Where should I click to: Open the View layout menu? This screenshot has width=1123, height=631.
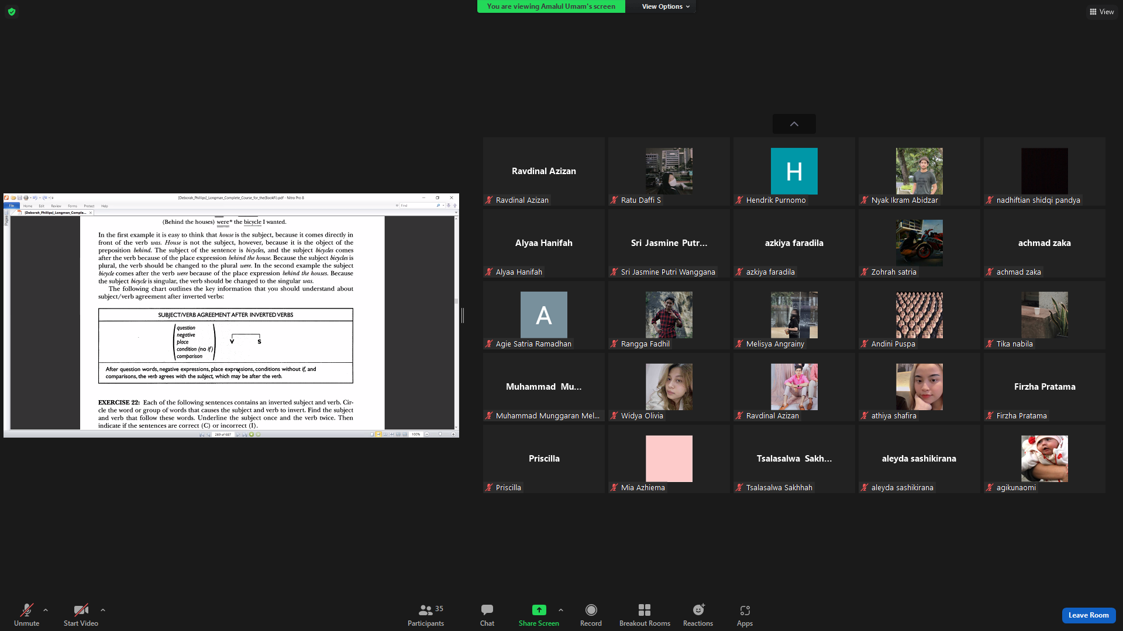click(1102, 12)
